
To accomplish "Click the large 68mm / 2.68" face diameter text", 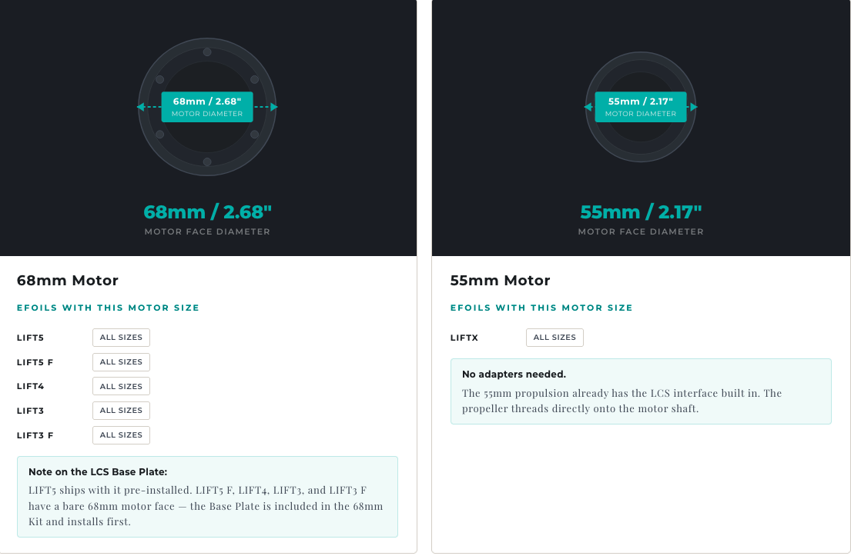I will tap(207, 212).
